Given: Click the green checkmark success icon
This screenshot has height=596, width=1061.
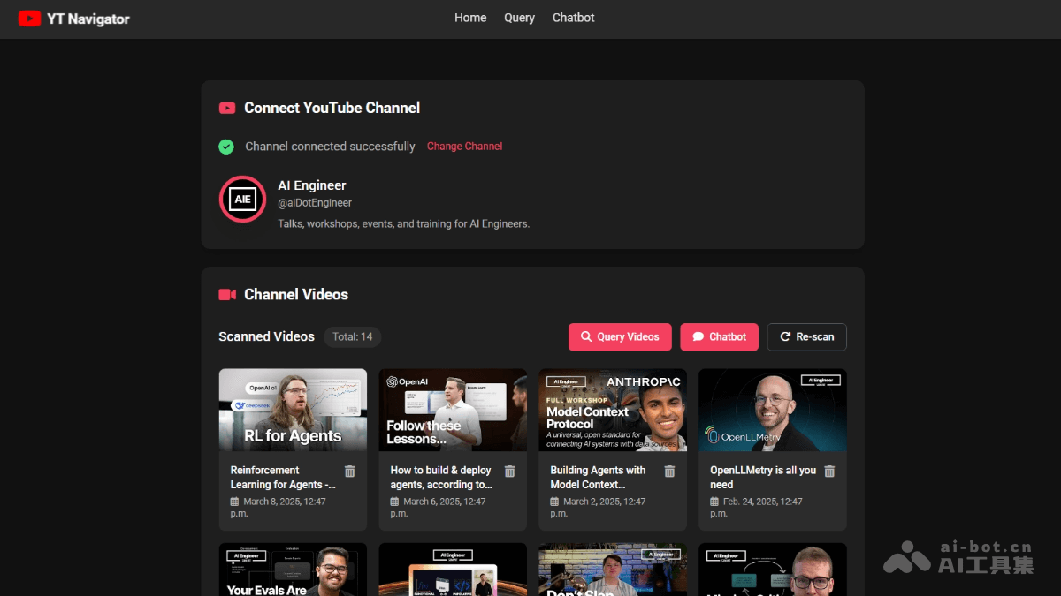Looking at the screenshot, I should click(225, 147).
